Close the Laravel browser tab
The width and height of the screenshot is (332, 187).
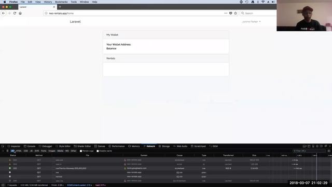[x=54, y=7]
